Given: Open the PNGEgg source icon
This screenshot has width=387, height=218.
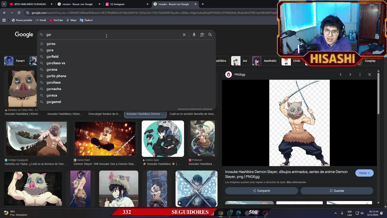Looking at the screenshot, I should click(229, 74).
